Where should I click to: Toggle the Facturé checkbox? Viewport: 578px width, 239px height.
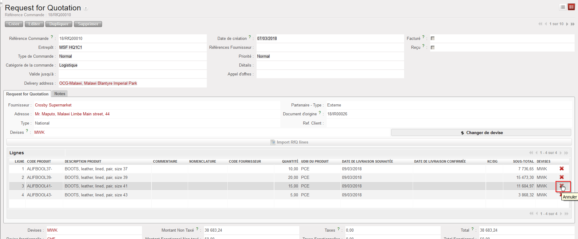point(433,38)
